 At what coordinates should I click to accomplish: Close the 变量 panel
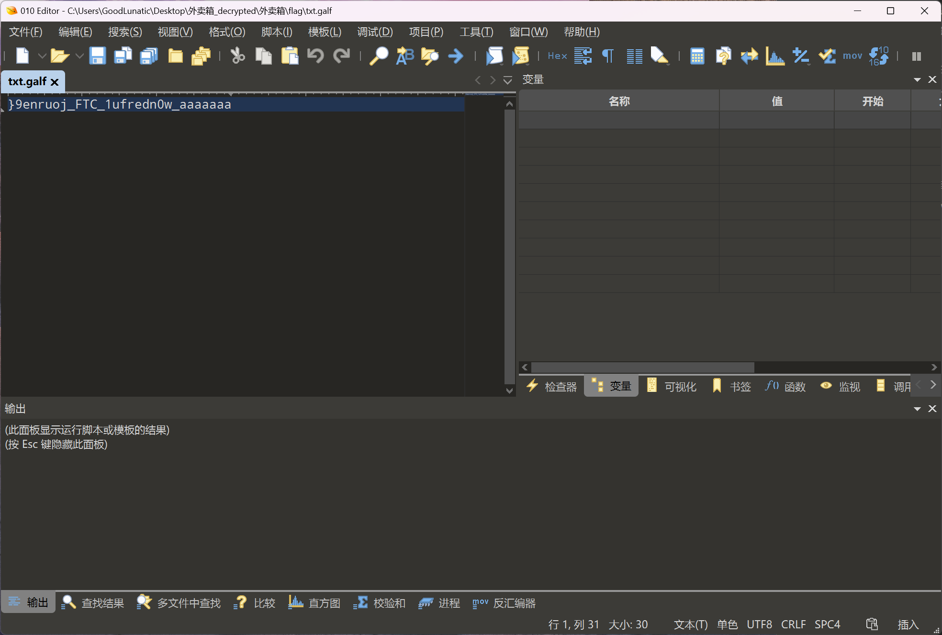(x=932, y=79)
